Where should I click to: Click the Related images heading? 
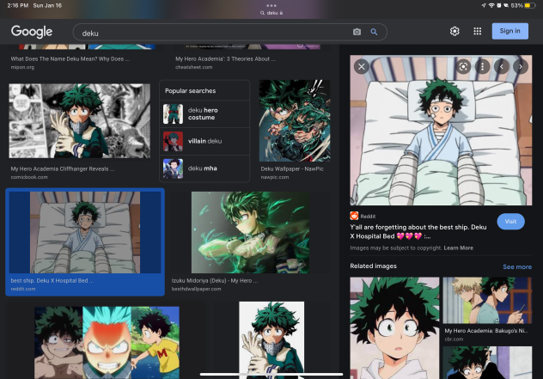tap(373, 266)
